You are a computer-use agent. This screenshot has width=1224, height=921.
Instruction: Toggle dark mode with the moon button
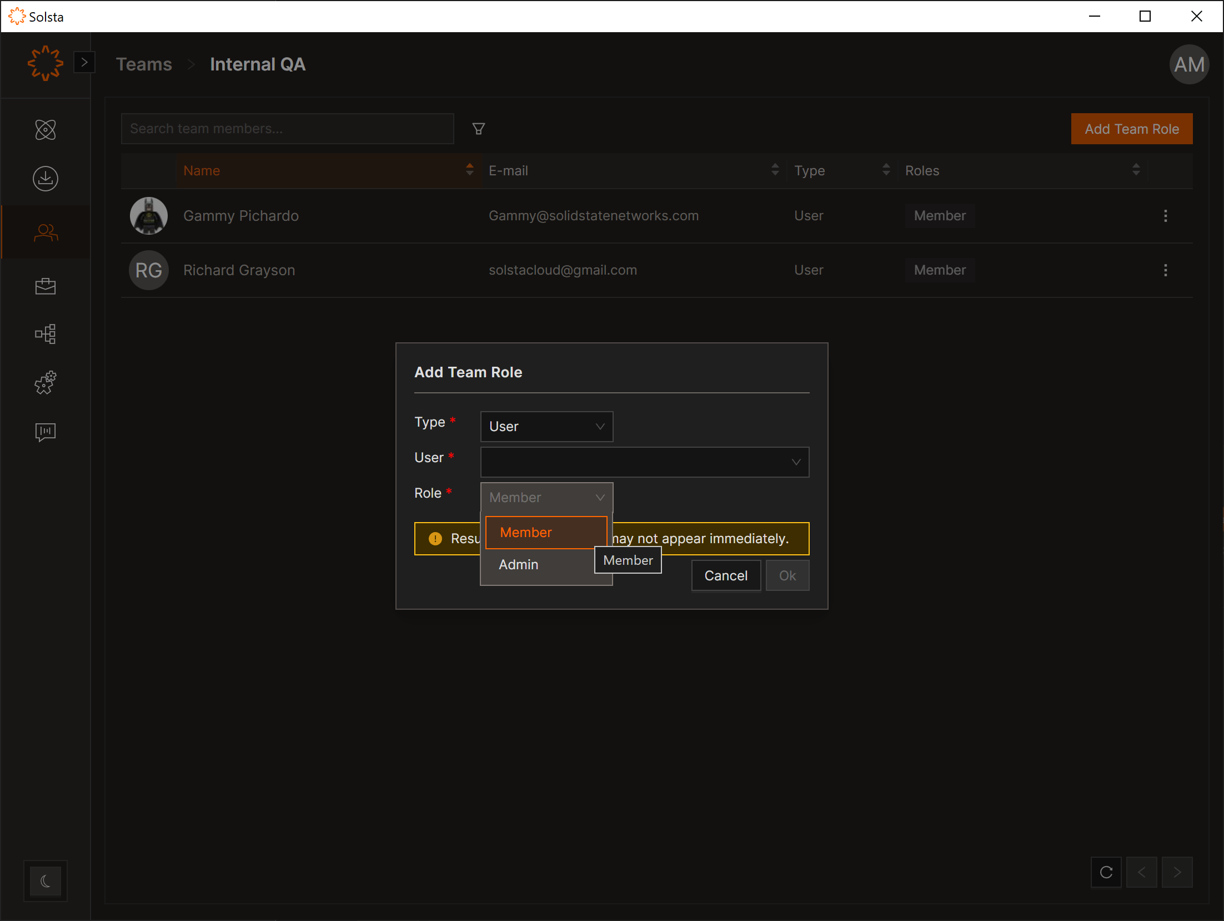46,880
